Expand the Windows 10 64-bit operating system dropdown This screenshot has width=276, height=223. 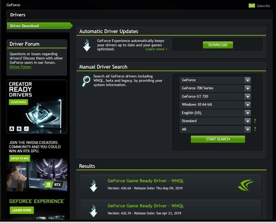(215, 104)
